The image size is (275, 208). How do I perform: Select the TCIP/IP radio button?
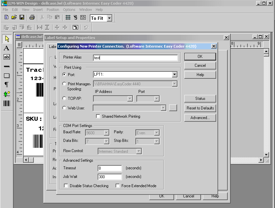[x=64, y=98]
